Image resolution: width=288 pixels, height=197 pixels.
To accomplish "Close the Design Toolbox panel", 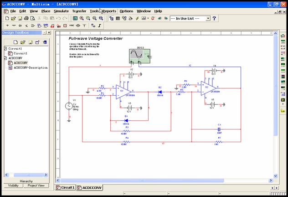I will [49, 32].
